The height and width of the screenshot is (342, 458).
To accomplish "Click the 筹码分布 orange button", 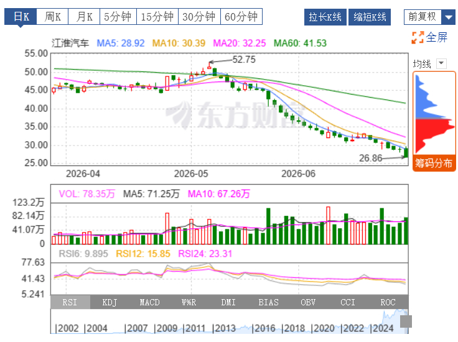I will 434,163.
